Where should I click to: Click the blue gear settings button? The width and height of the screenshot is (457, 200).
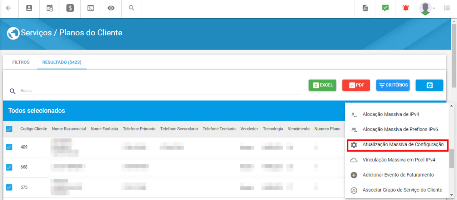point(430,85)
